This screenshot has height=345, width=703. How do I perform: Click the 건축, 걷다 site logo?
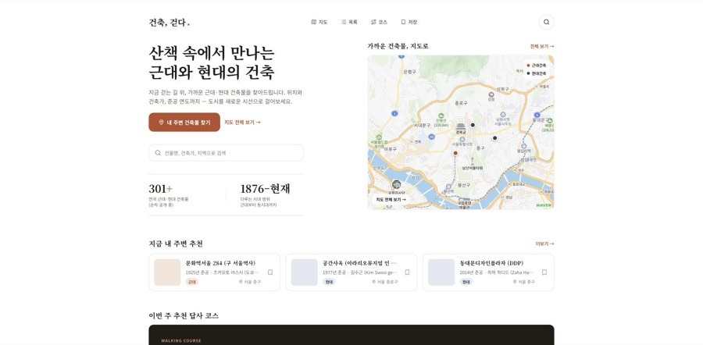pos(169,23)
